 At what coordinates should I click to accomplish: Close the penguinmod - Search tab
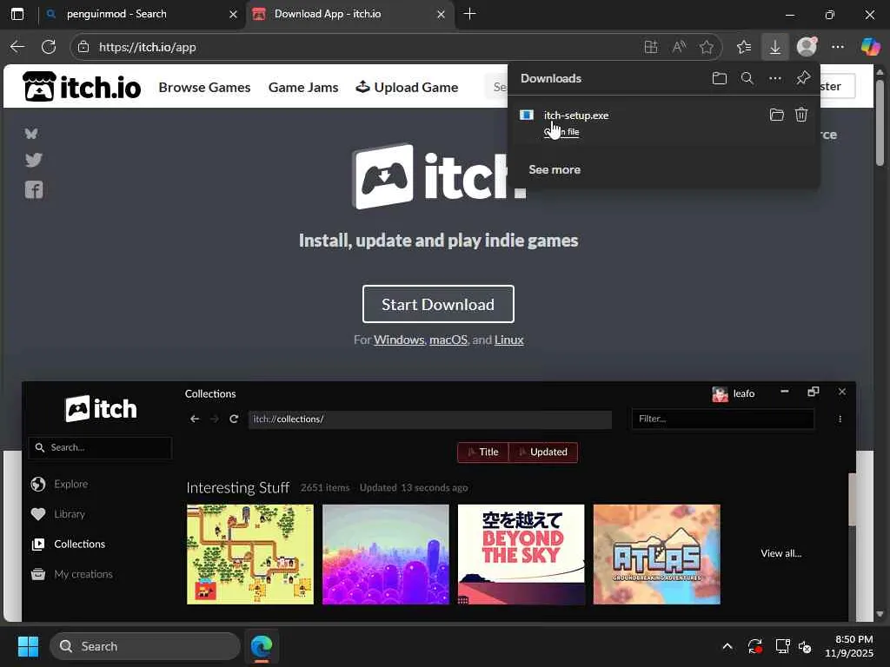(233, 14)
